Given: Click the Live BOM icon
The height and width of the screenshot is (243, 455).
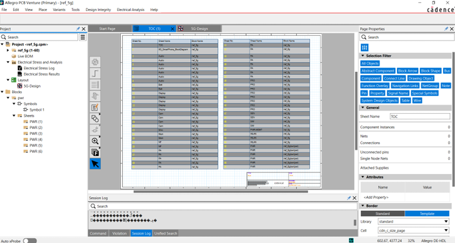Looking at the screenshot, I should tap(14, 56).
